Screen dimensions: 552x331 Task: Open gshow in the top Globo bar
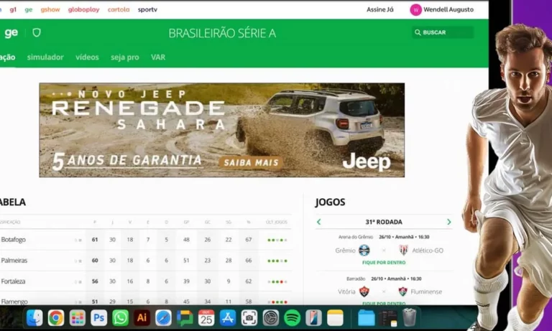pos(50,10)
